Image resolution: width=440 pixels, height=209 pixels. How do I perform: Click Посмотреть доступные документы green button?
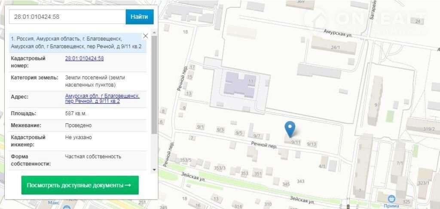click(x=80, y=185)
